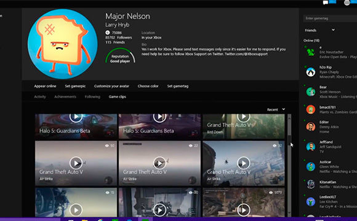Switch to the Activity tab
The height and width of the screenshot is (221, 357).
click(x=40, y=96)
